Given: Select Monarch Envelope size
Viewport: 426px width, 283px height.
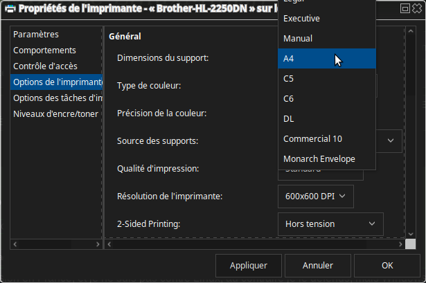Looking at the screenshot, I should (x=326, y=158).
